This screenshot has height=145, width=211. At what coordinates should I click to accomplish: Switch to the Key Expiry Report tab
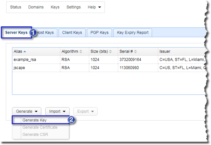[133, 33]
